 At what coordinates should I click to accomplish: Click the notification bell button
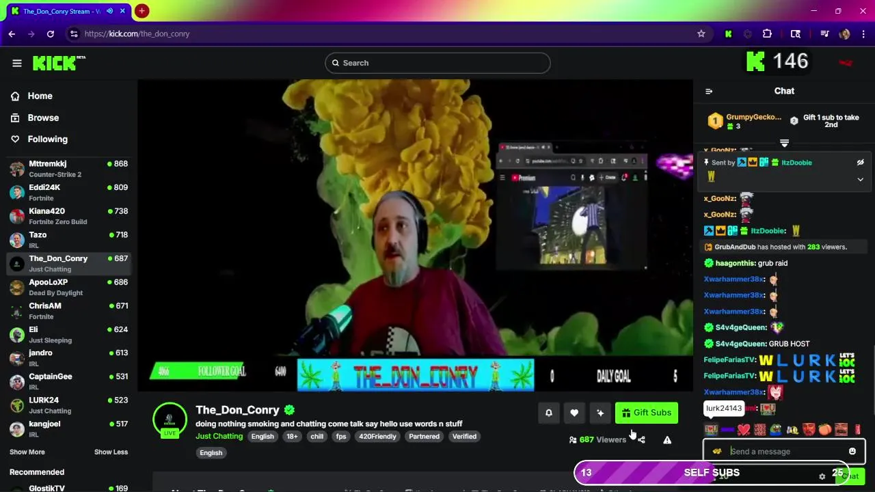[x=548, y=413]
